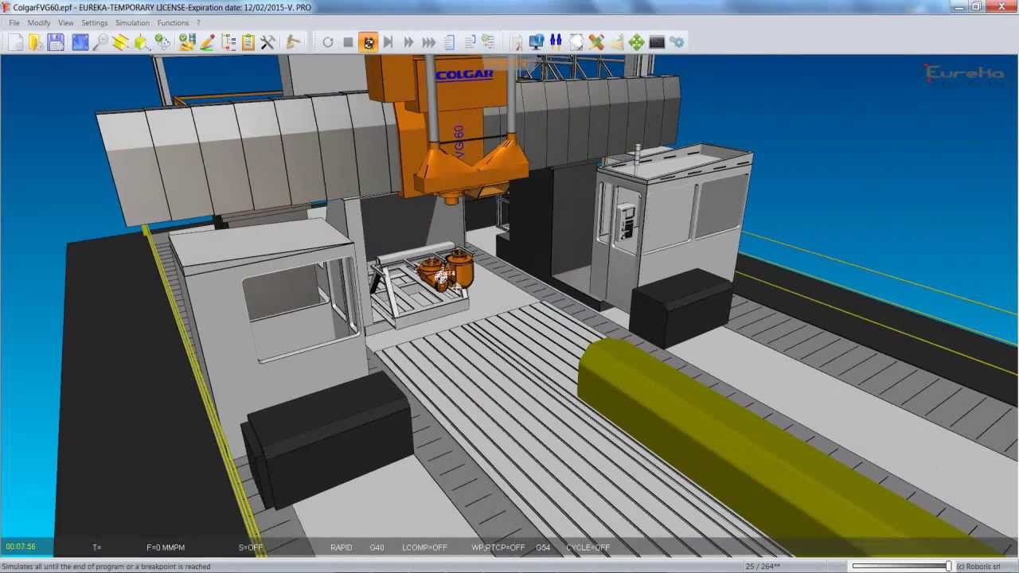Viewport: 1019px width, 573px height.
Task: Click the yellow section plane icon
Action: click(121, 42)
